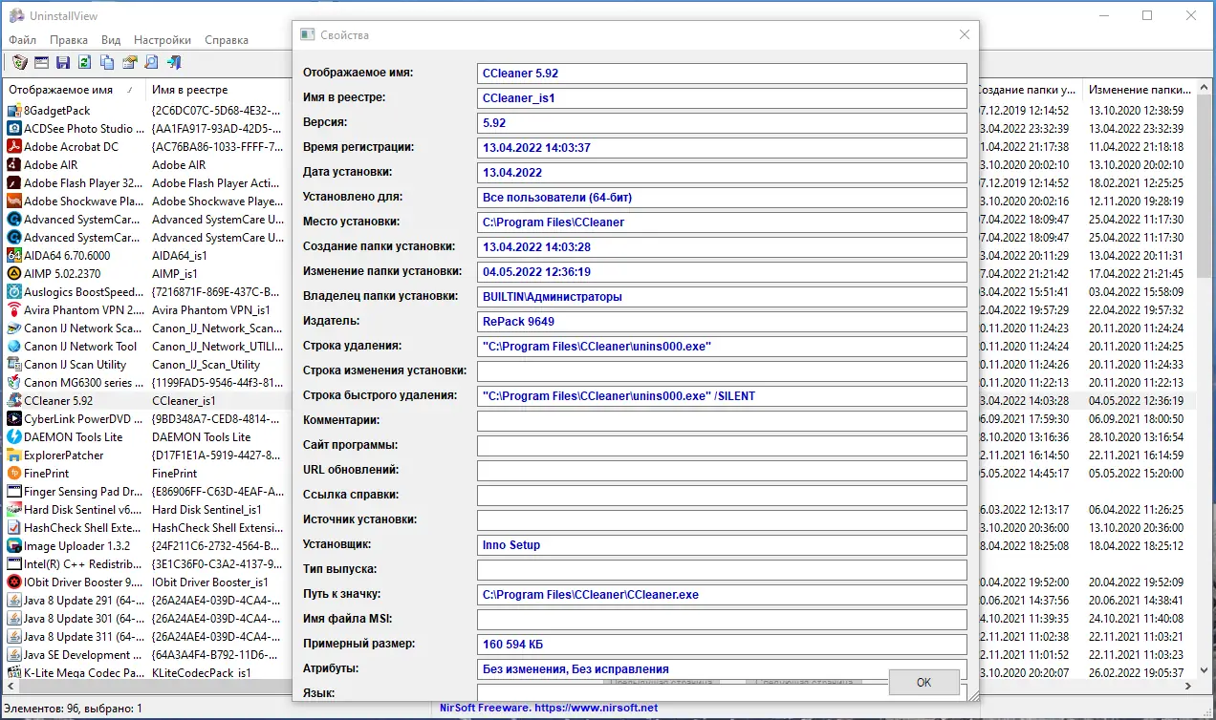Select the Adobe Acrobat DC icon in list
This screenshot has width=1216, height=720.
coord(14,147)
